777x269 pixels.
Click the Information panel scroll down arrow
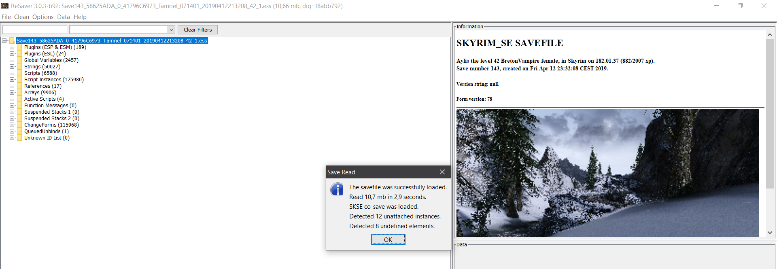click(x=770, y=233)
